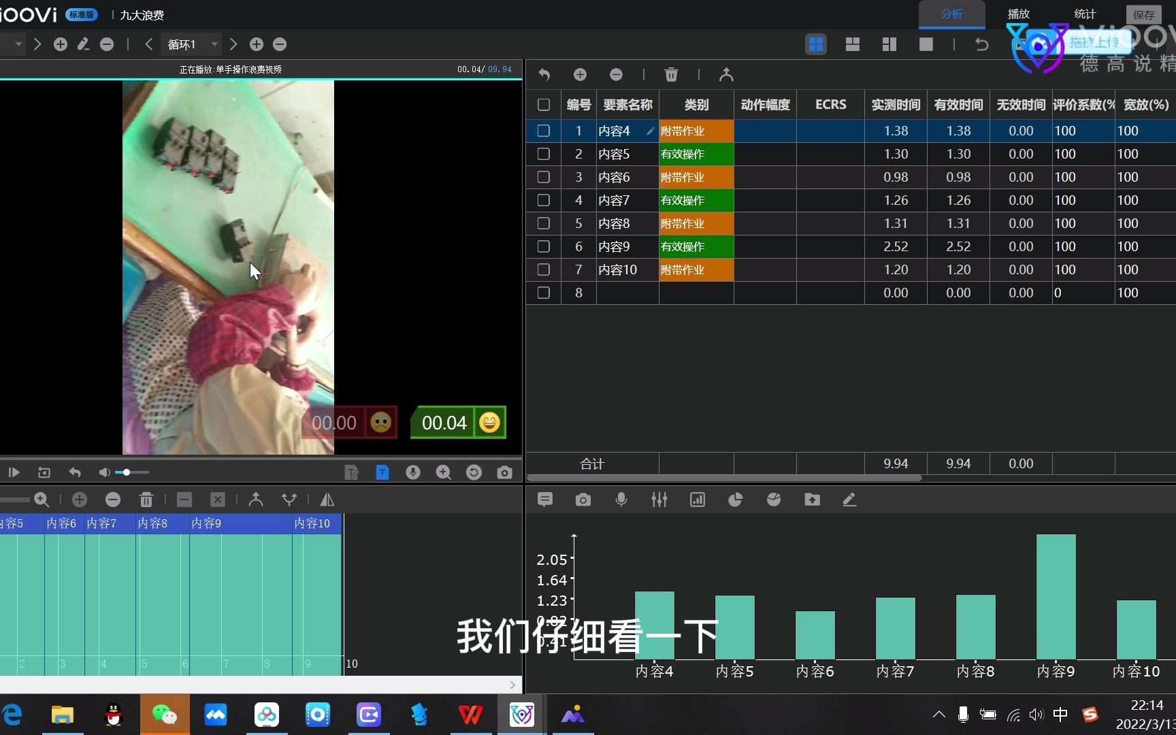Check the box for row 内容8
Image resolution: width=1176 pixels, height=735 pixels.
click(x=543, y=223)
